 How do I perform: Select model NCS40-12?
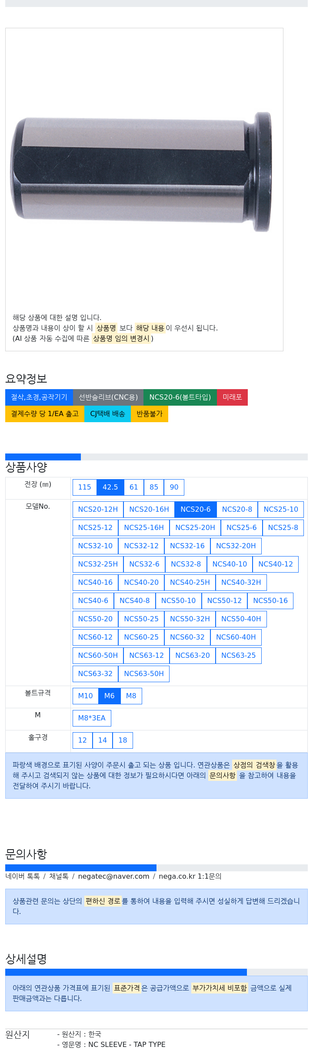[276, 564]
